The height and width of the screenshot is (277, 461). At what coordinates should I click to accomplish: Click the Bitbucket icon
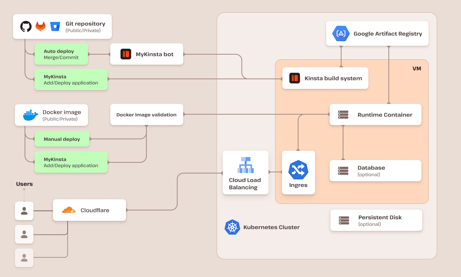55,26
